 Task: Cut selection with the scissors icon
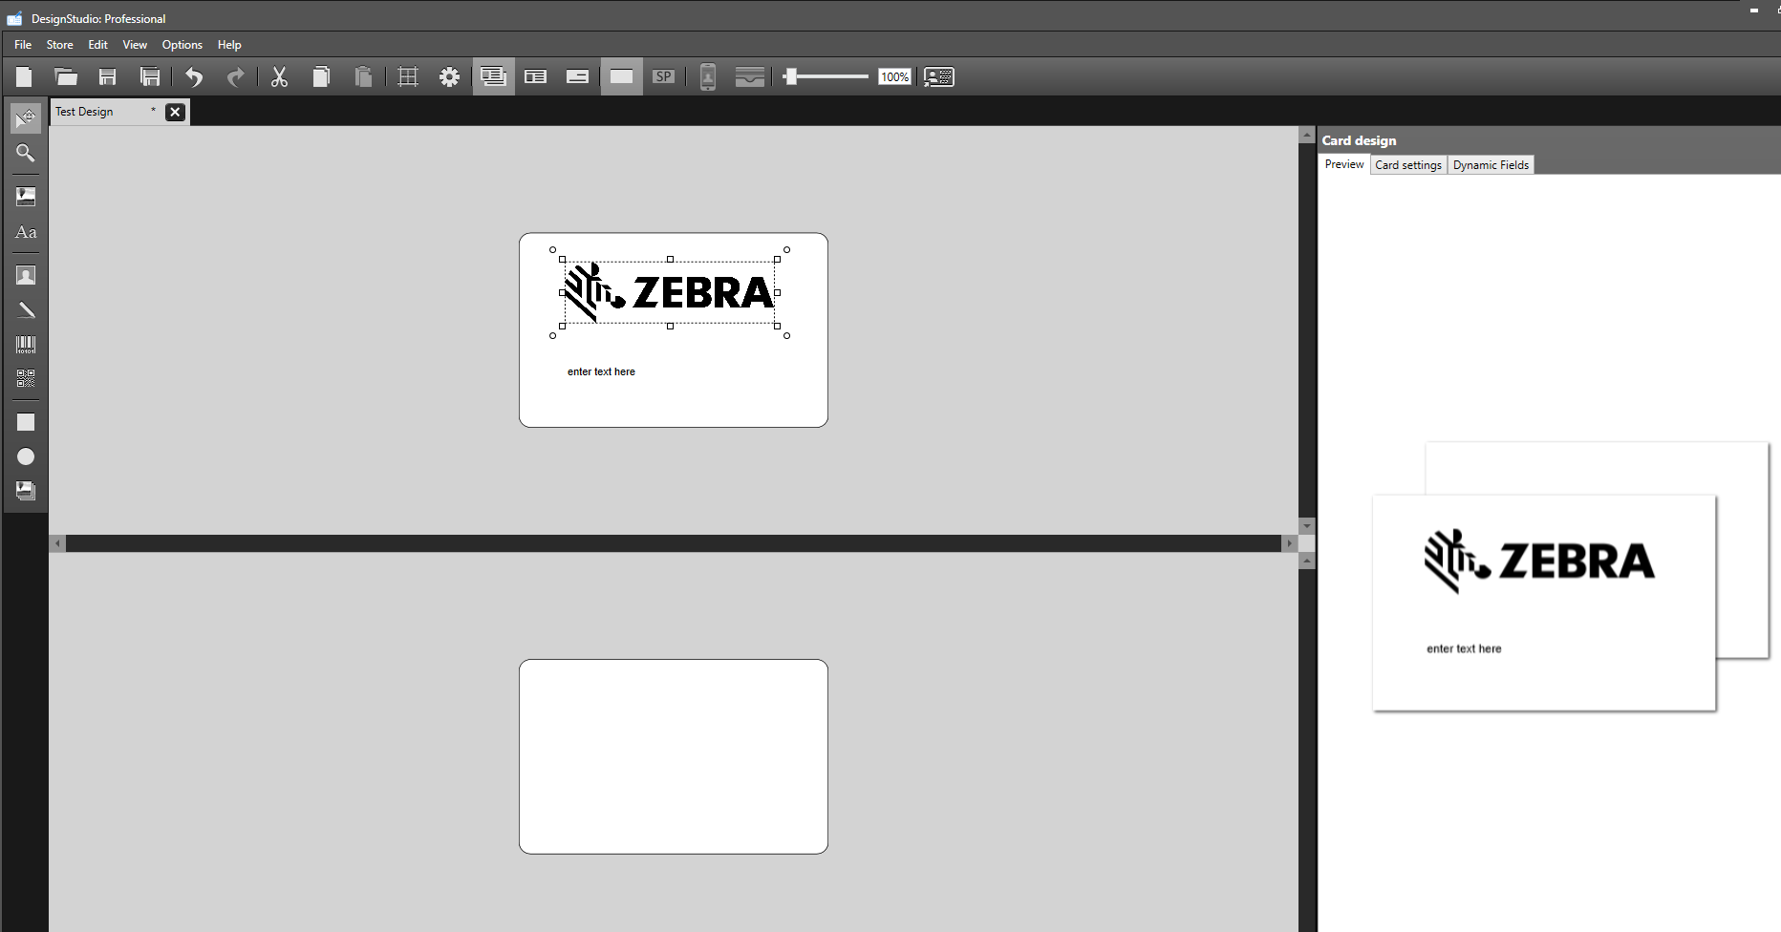pyautogui.click(x=279, y=77)
